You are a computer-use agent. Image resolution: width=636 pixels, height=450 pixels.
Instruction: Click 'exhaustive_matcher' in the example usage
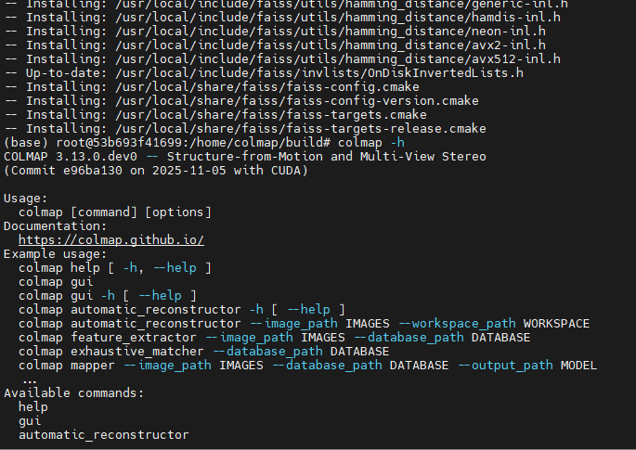(x=137, y=352)
